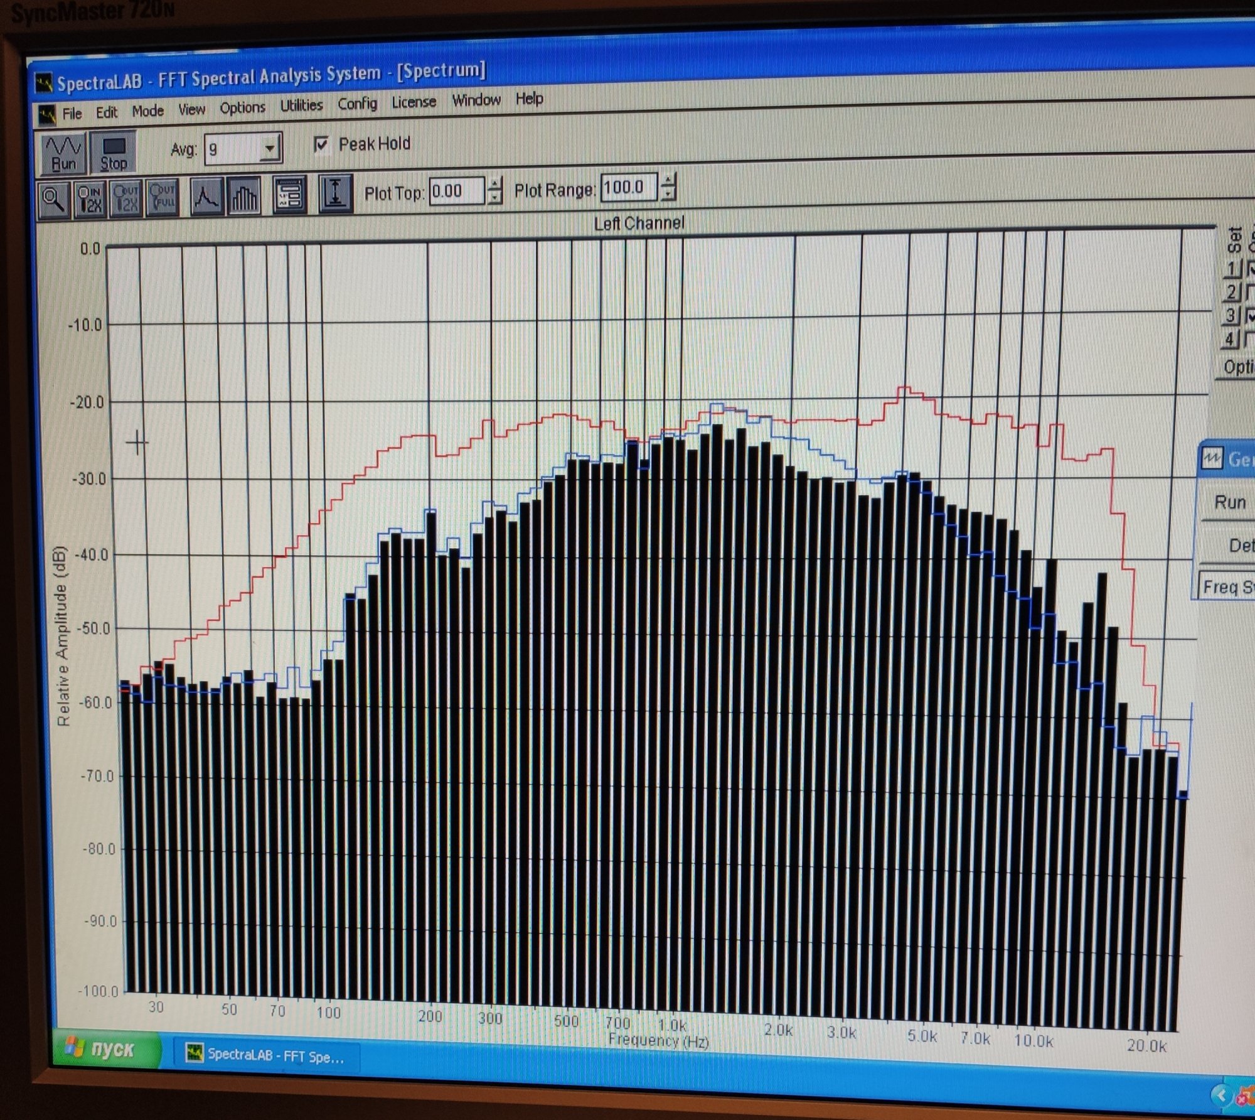Click the Plot Range value field
Viewport: 1255px width, 1120px height.
(x=629, y=187)
